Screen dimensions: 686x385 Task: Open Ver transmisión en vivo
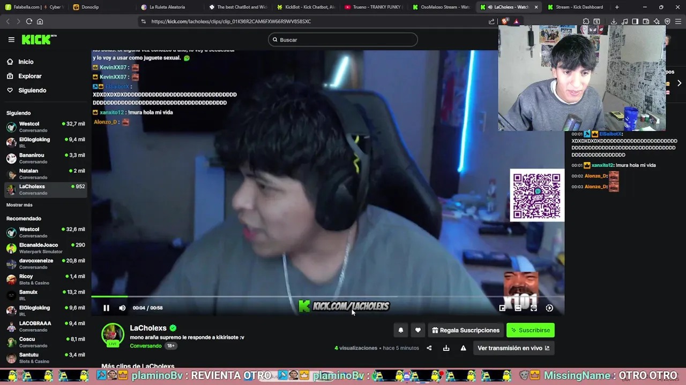pos(513,348)
